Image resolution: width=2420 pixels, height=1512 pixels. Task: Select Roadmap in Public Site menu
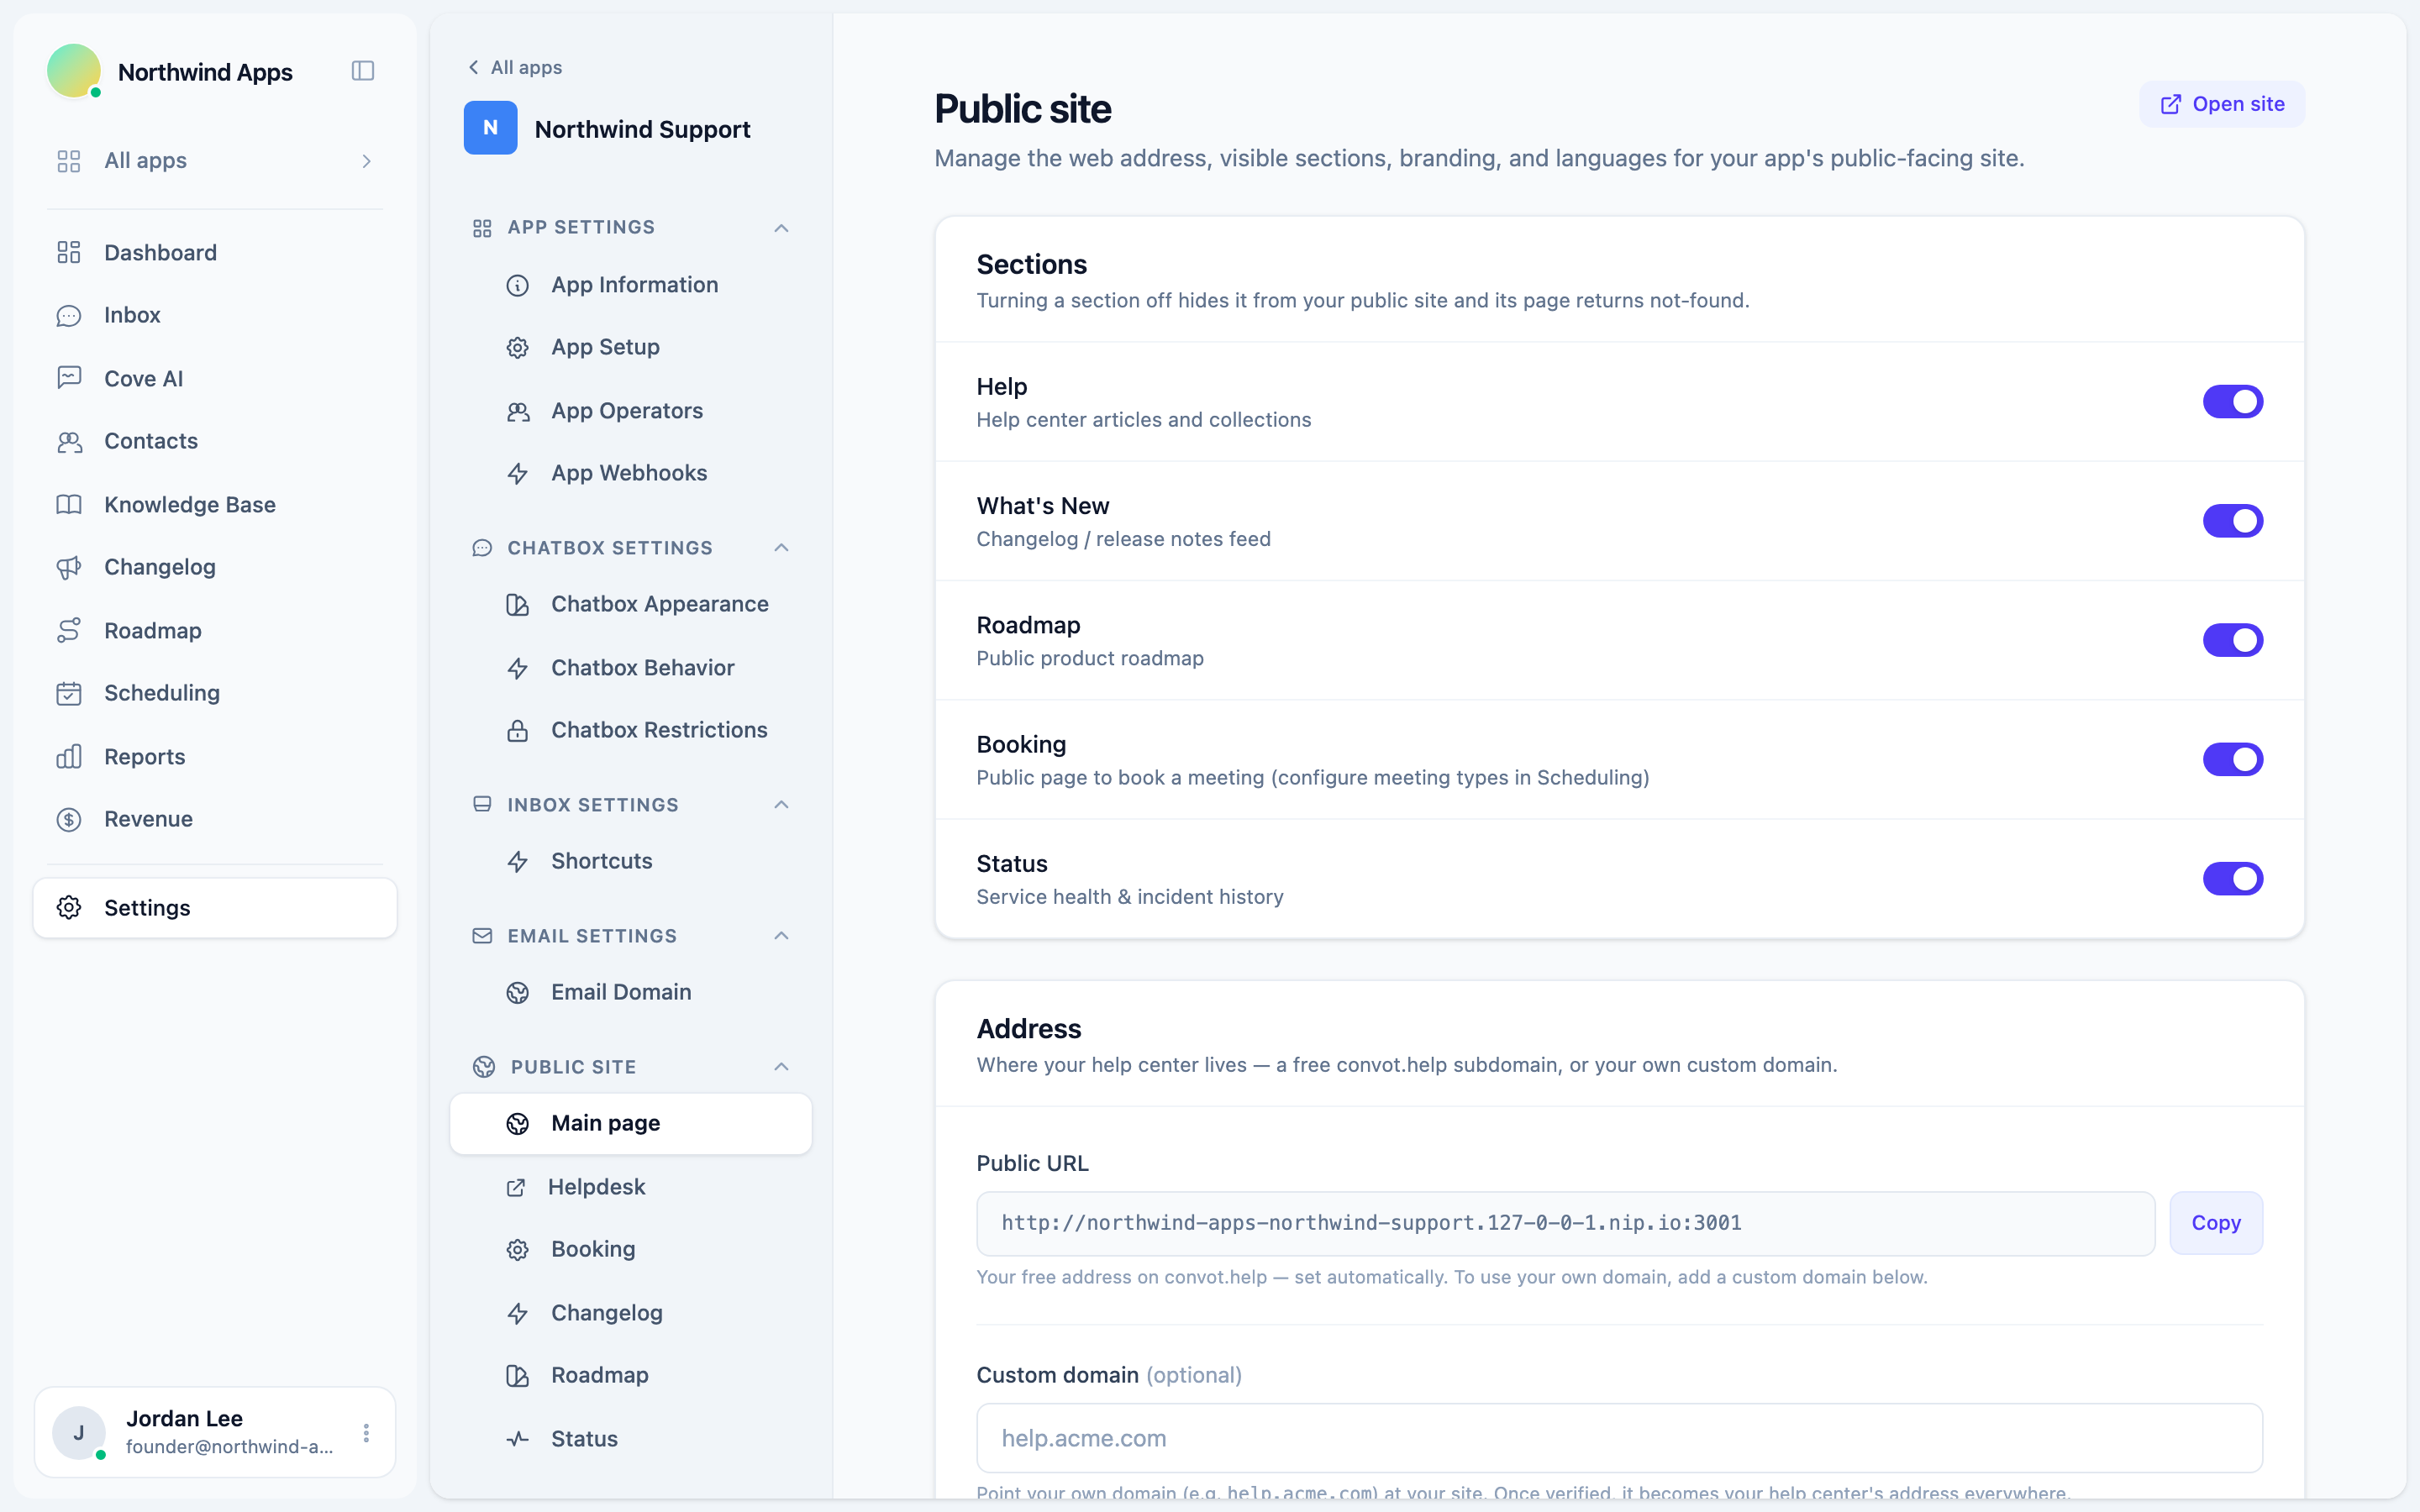631,1375
